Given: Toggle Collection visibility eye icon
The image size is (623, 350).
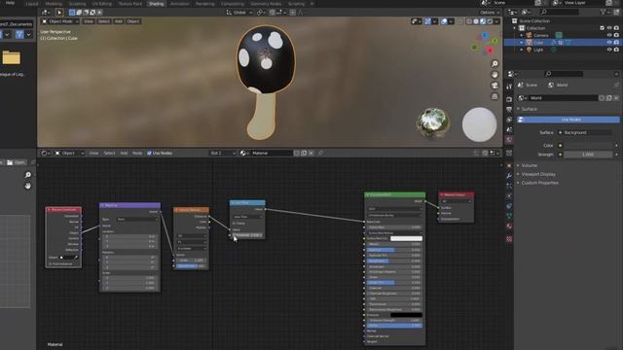Looking at the screenshot, I should (609, 28).
